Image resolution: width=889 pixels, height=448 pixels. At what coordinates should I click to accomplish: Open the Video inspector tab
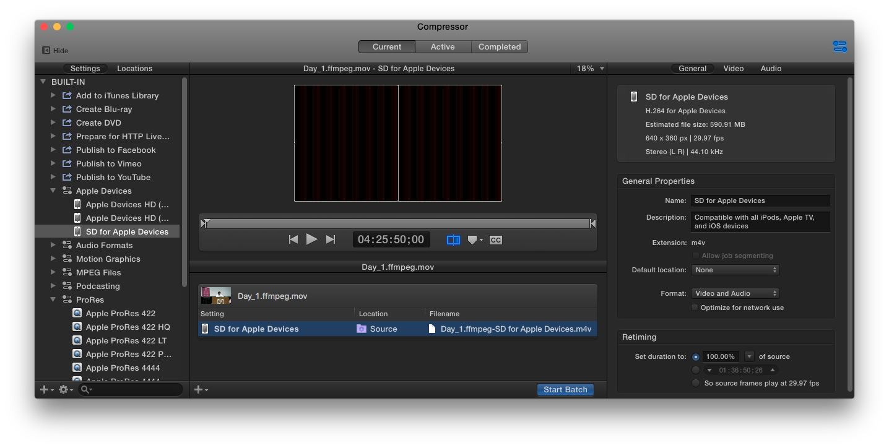[733, 69]
